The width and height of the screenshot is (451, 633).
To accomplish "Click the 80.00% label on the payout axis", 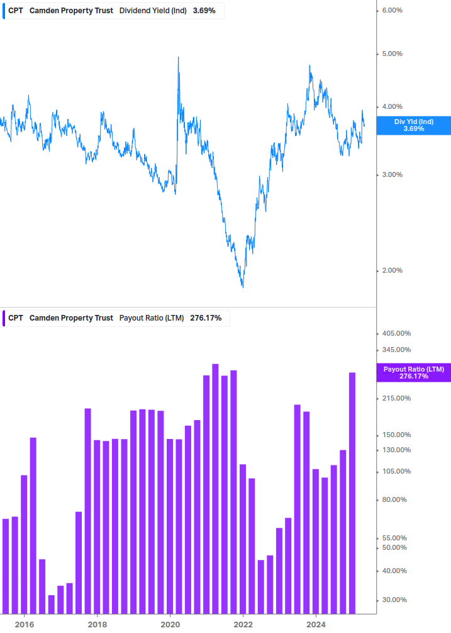I will pos(394,499).
